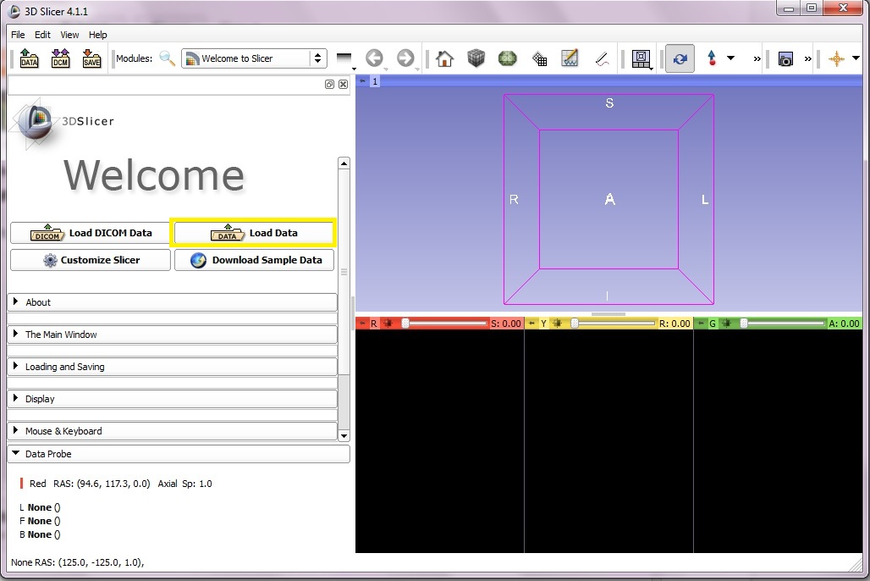The image size is (870, 581).
Task: Select the fiducial placement arrow icon
Action: click(x=711, y=58)
